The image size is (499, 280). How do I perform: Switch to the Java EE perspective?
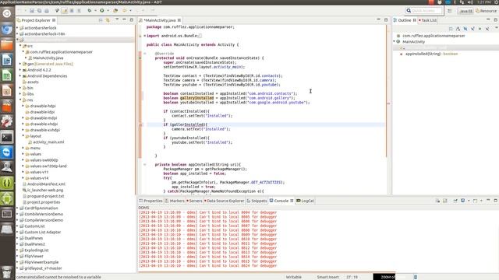465,11
